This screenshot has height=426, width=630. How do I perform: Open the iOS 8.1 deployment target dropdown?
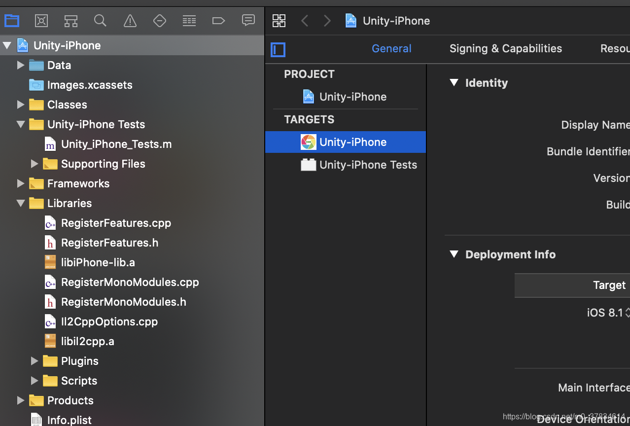coord(608,313)
